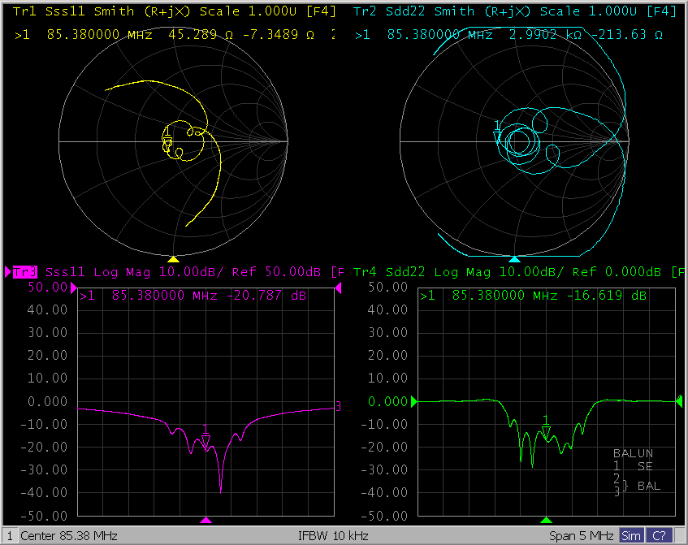Click the C? correction status indicator
This screenshot has width=688, height=545.
[x=659, y=536]
